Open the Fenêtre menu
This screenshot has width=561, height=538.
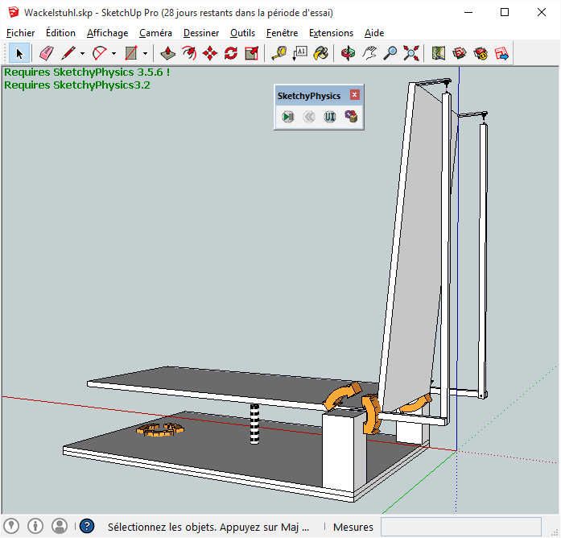[282, 33]
